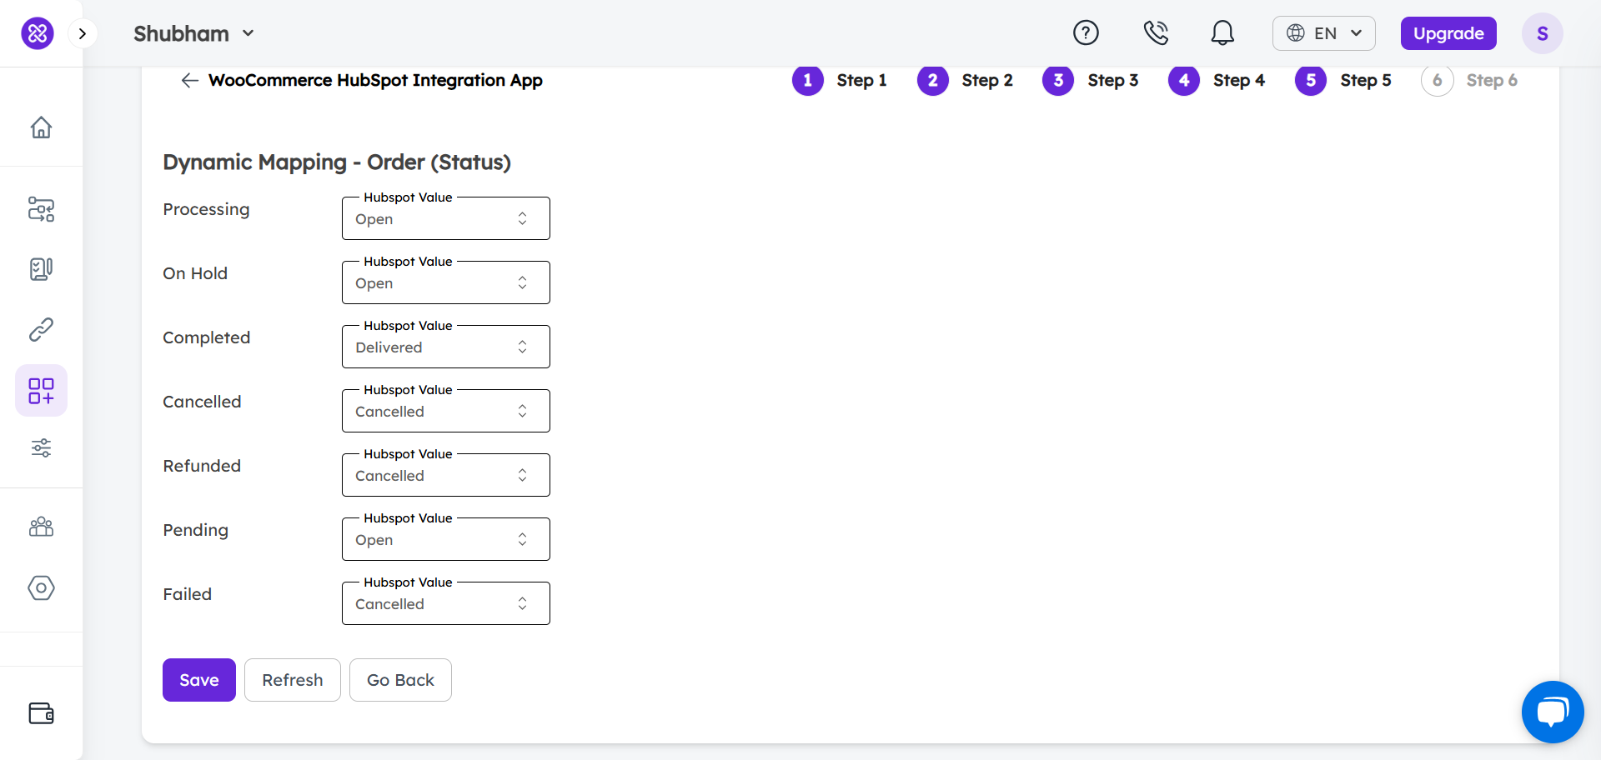Go back using the left arrow icon

190,80
